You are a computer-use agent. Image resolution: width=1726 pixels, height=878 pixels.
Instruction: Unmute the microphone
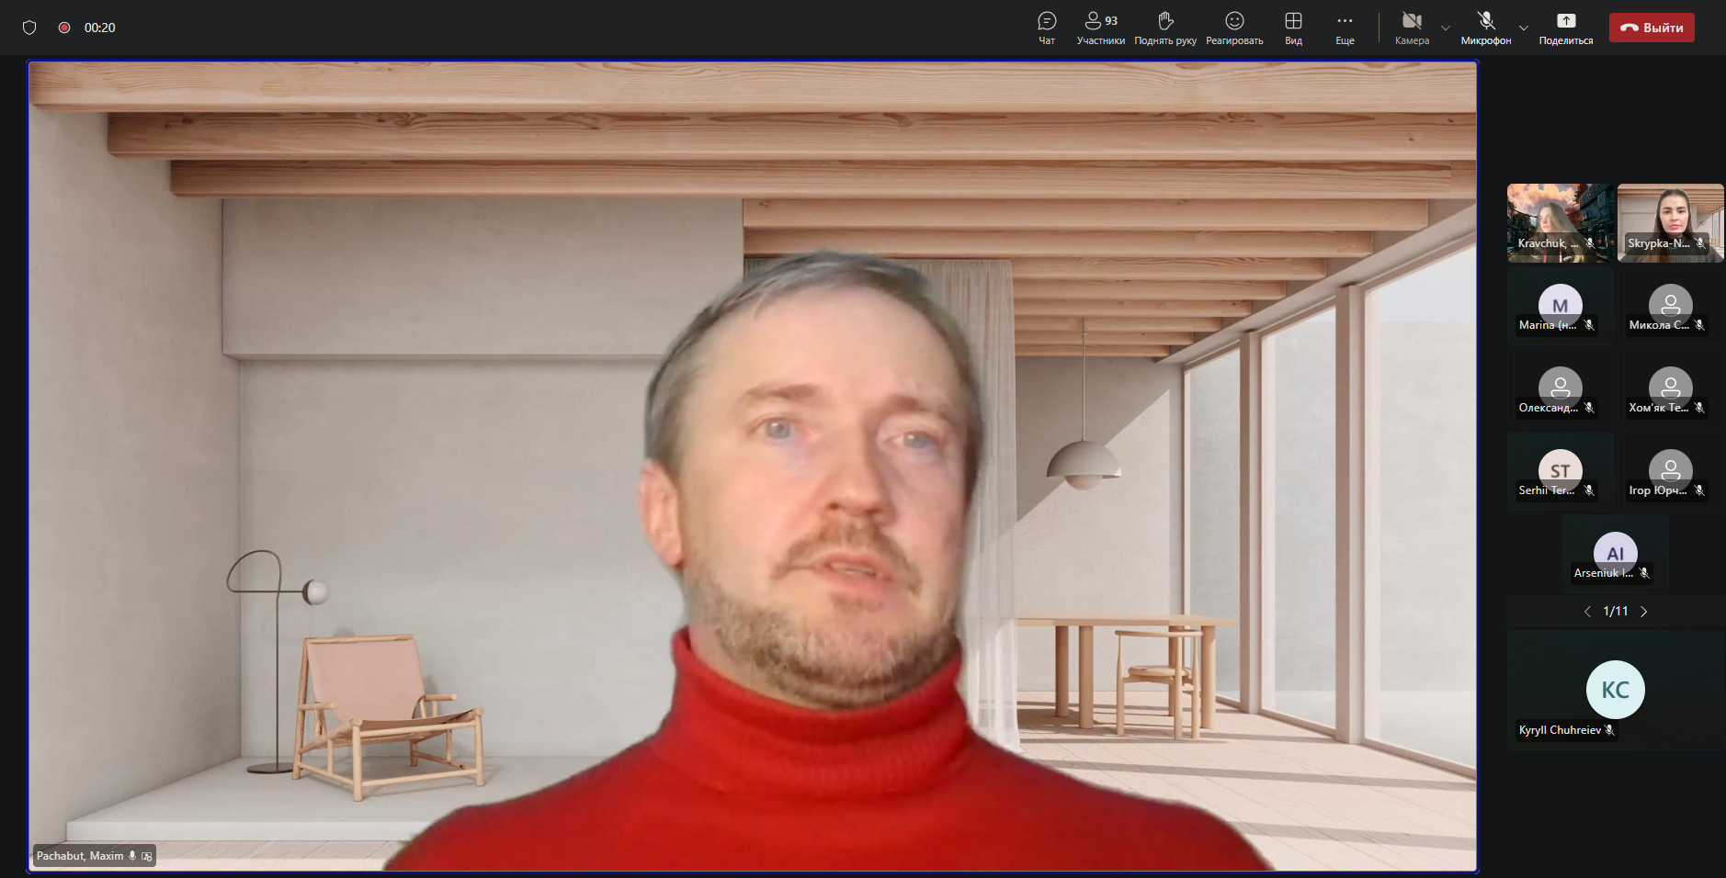pyautogui.click(x=1485, y=28)
